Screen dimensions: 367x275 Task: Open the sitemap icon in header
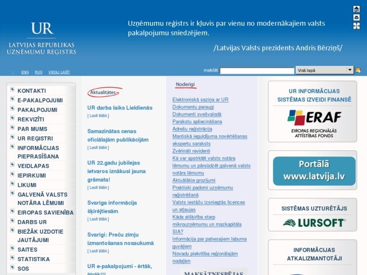click(x=356, y=26)
